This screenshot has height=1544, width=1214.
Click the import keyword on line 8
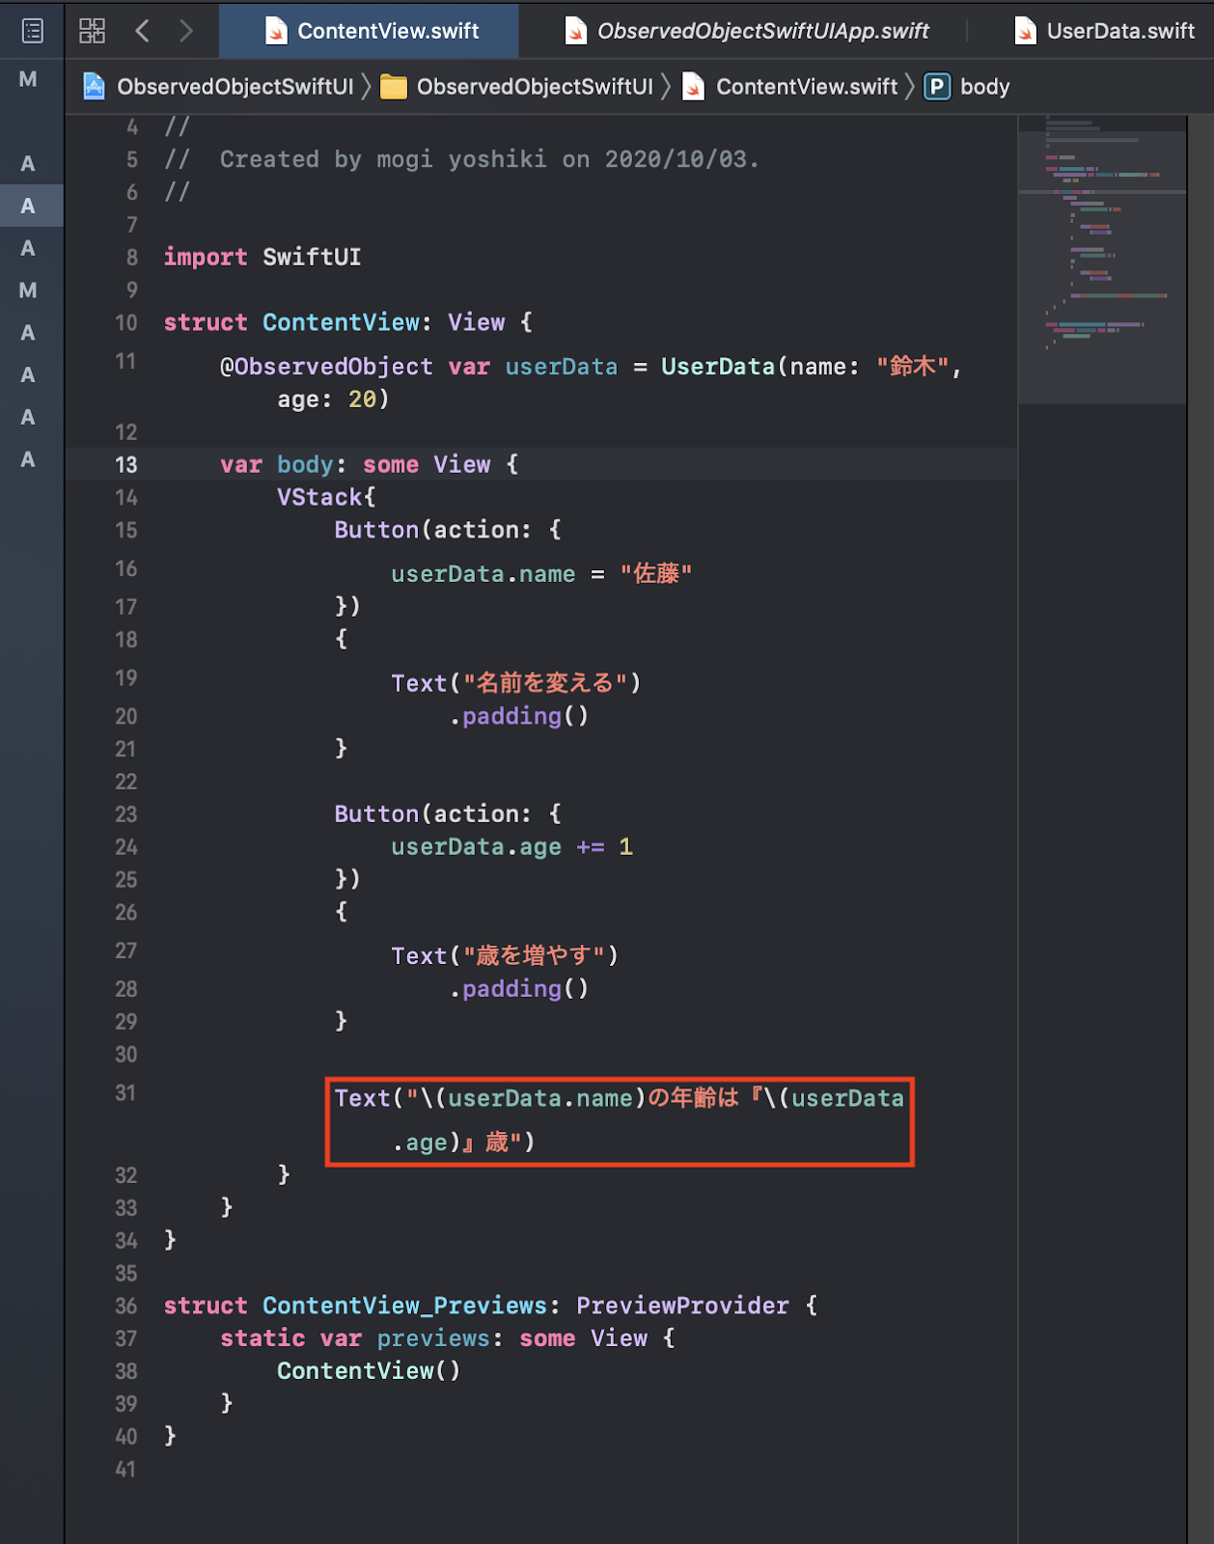[206, 258]
